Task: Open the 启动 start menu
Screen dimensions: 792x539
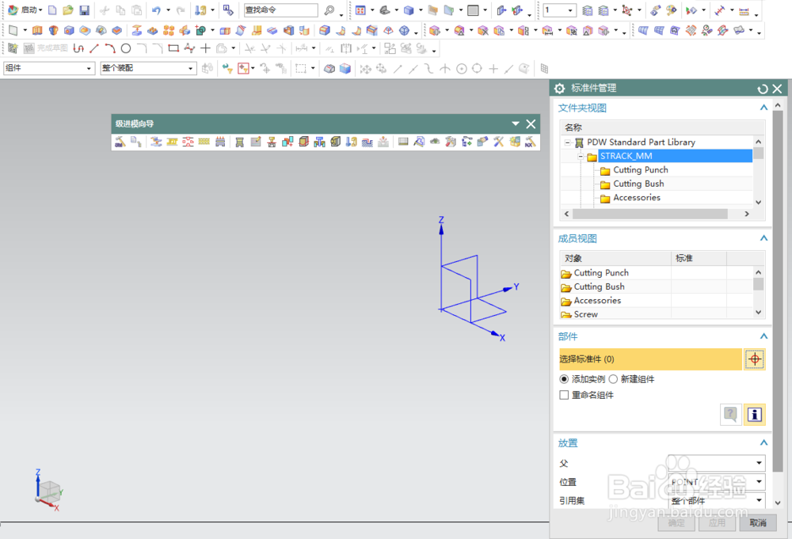Action: [26, 10]
